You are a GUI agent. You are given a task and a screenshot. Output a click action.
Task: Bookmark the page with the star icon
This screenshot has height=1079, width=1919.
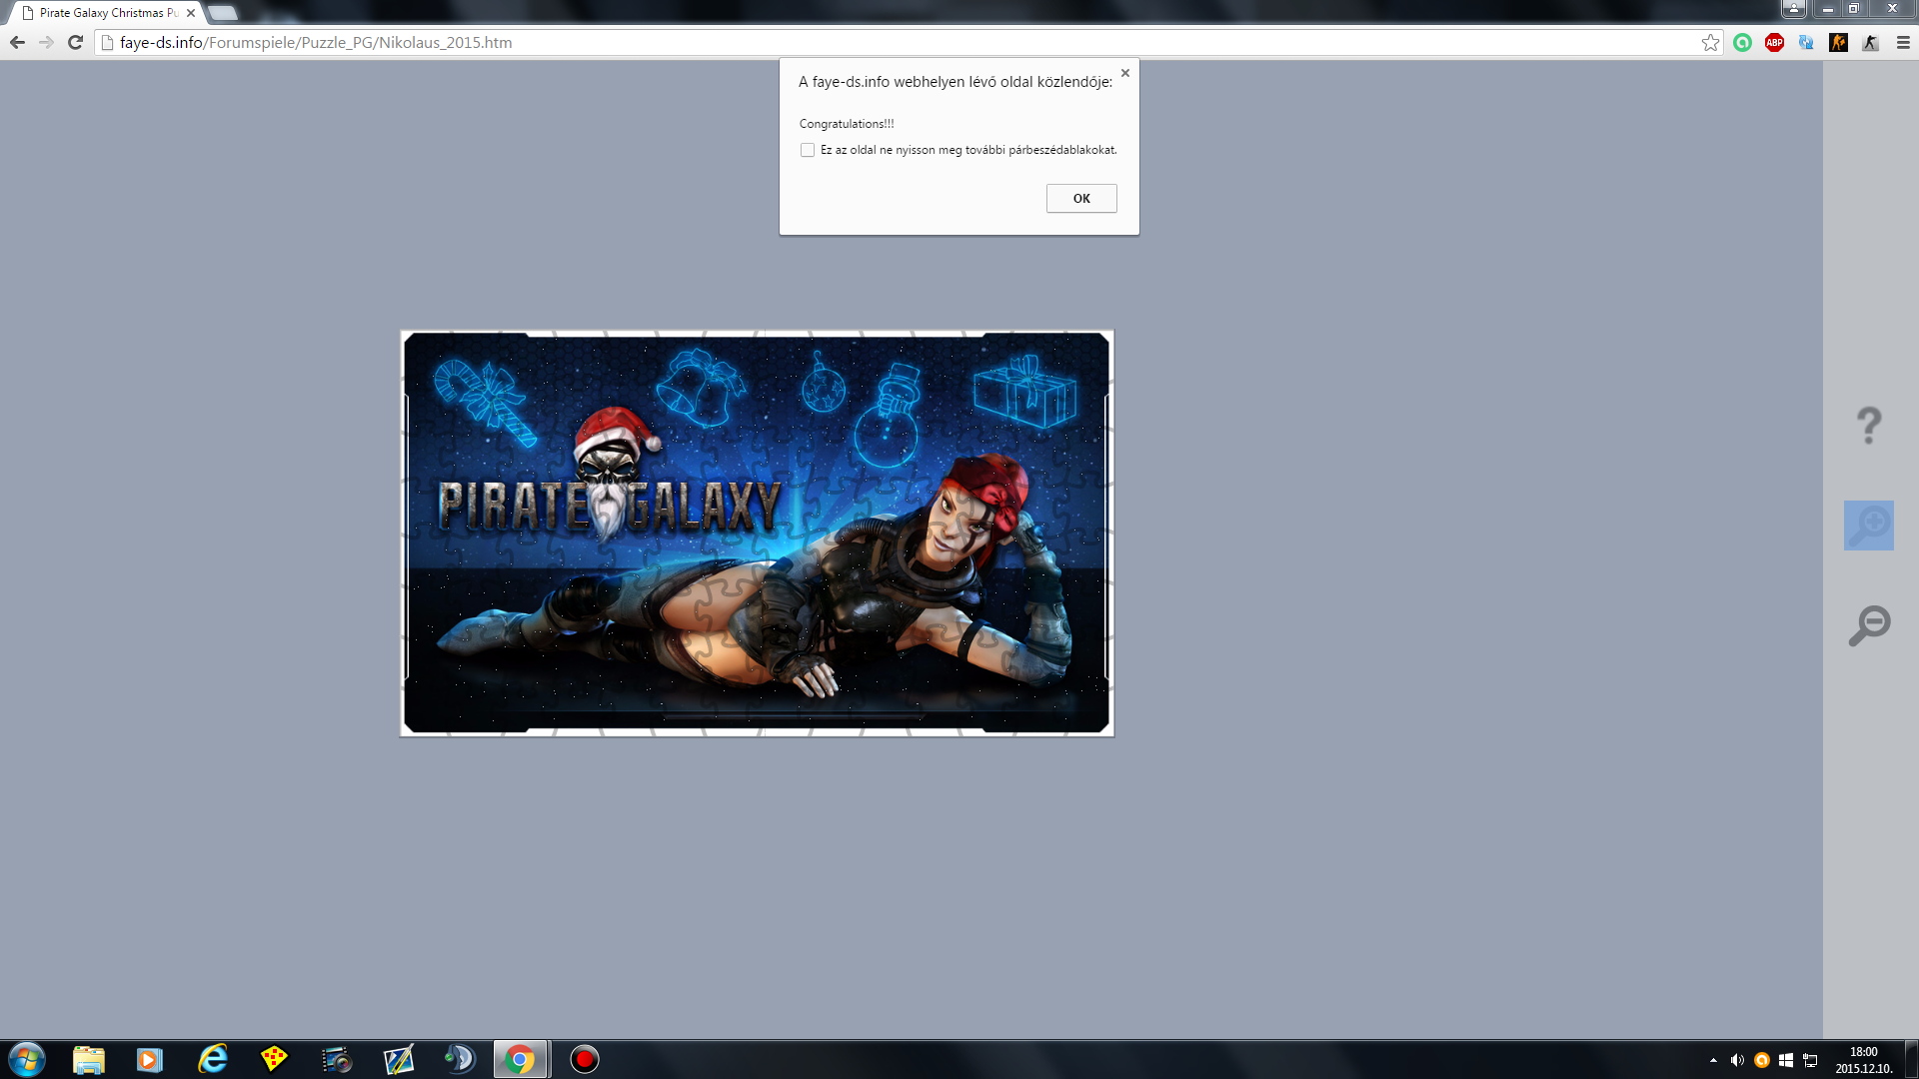click(x=1710, y=42)
